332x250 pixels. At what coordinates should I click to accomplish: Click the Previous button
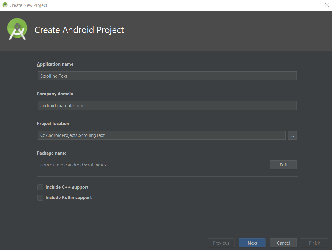click(221, 243)
